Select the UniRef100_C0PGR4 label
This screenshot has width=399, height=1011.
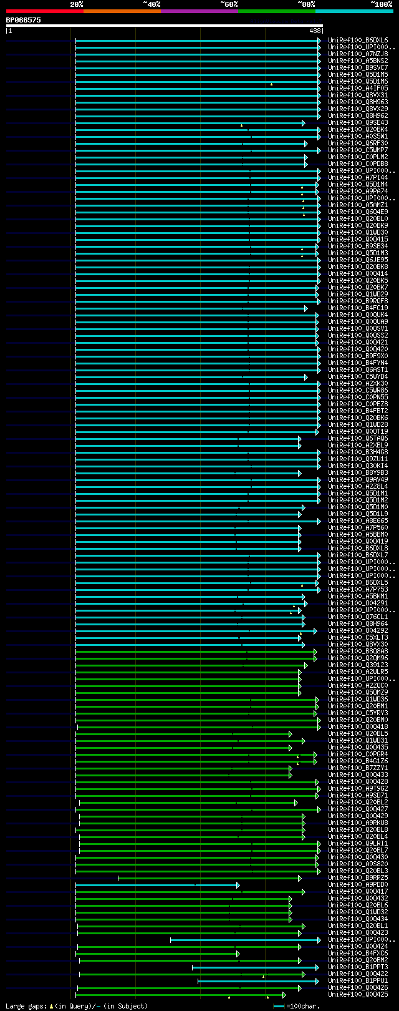pyautogui.click(x=358, y=755)
